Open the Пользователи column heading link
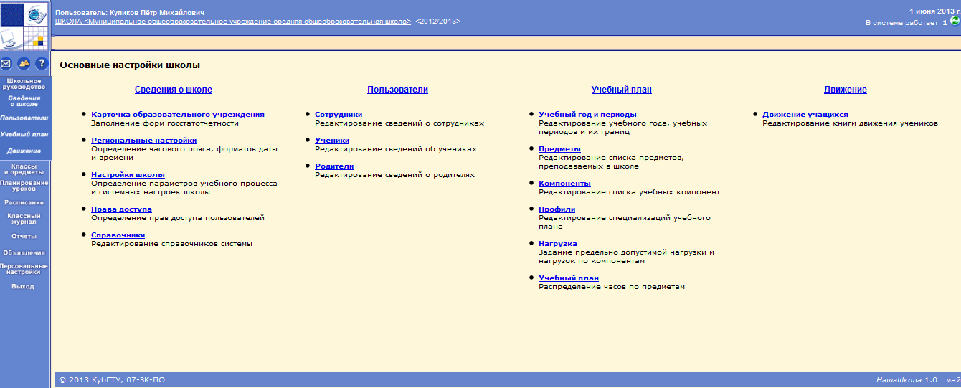Viewport: 961px width, 388px height. click(x=397, y=90)
